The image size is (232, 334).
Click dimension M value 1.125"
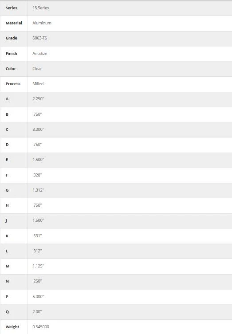point(38,266)
